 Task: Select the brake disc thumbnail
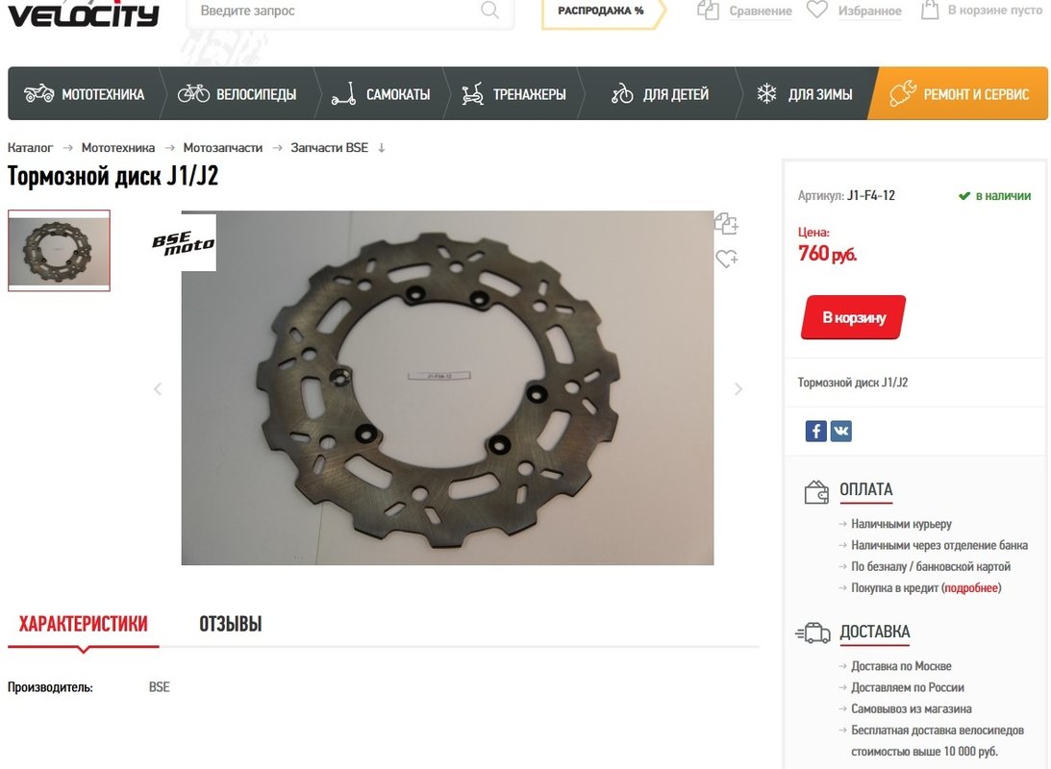tap(59, 251)
